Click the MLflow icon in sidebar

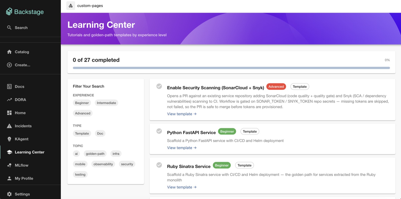9,165
